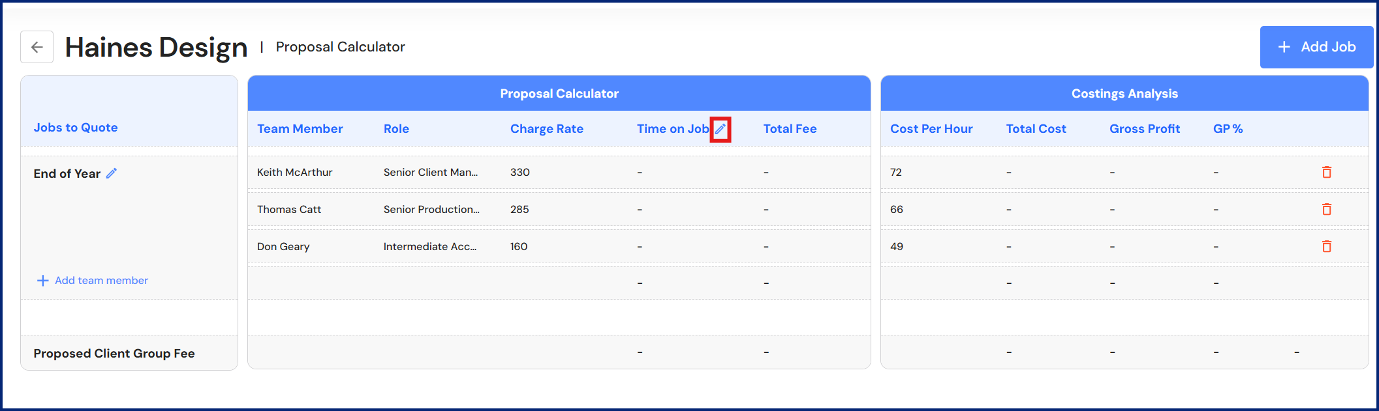Edit the End of Year job name
This screenshot has width=1379, height=411.
click(x=112, y=173)
